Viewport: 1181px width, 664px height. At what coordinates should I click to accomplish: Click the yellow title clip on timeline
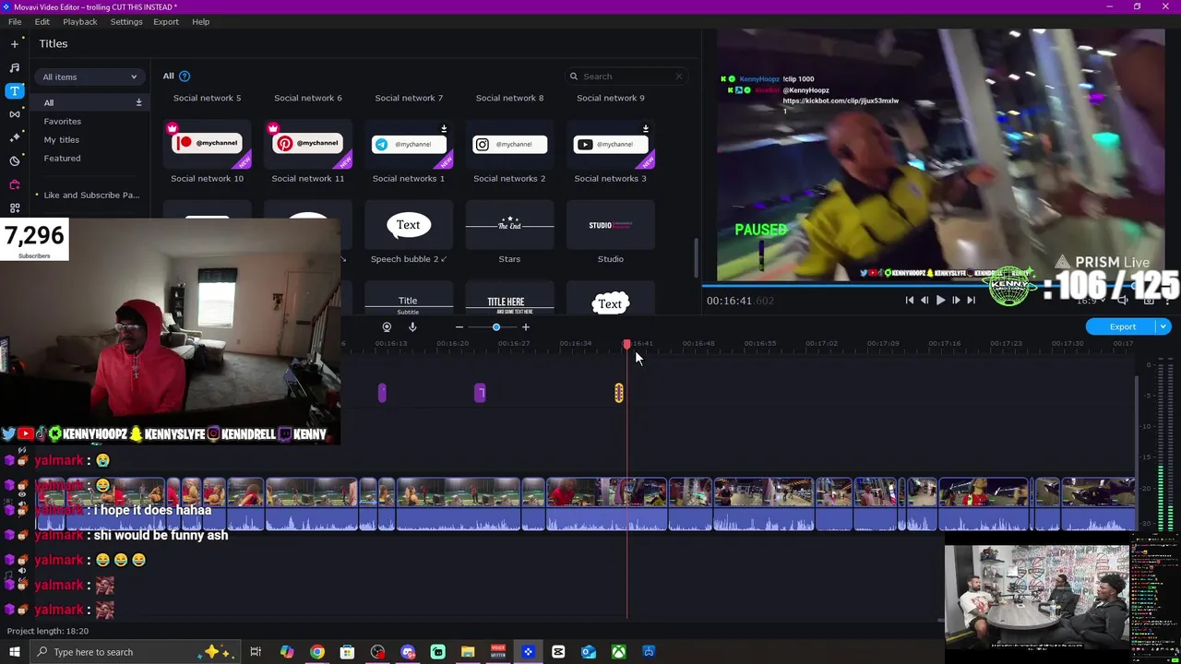point(619,393)
